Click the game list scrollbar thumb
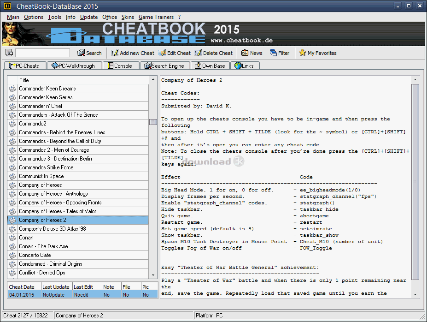Screen dimensions: 427x322 click(153, 122)
